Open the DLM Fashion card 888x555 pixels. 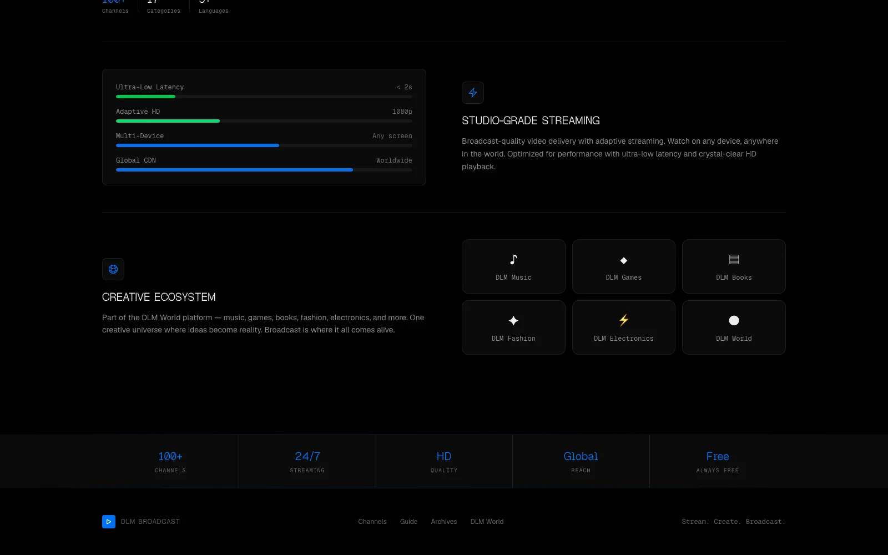(513, 327)
